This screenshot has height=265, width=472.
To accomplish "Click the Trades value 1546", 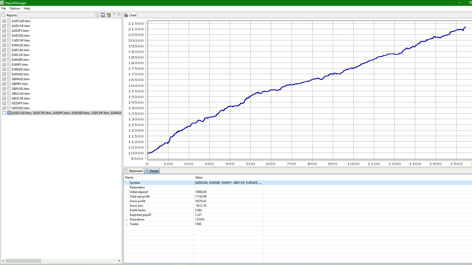I will tap(198, 224).
